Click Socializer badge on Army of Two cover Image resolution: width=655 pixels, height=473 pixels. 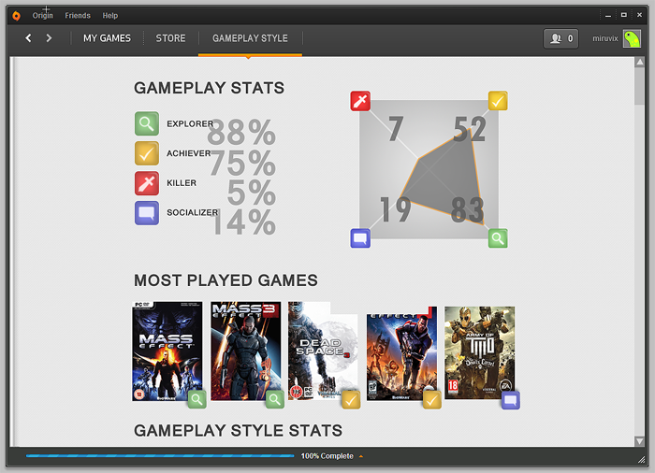(x=511, y=400)
